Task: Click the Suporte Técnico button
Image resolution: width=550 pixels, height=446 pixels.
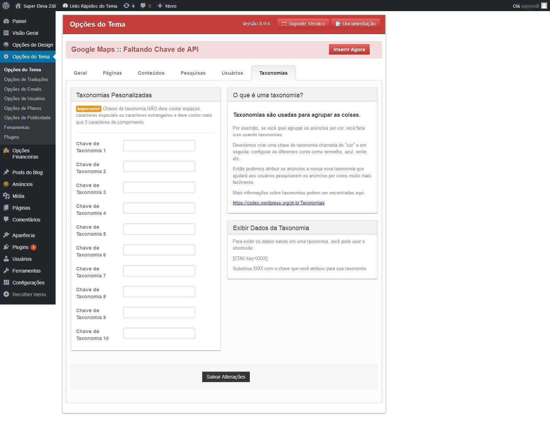Action: tap(303, 24)
